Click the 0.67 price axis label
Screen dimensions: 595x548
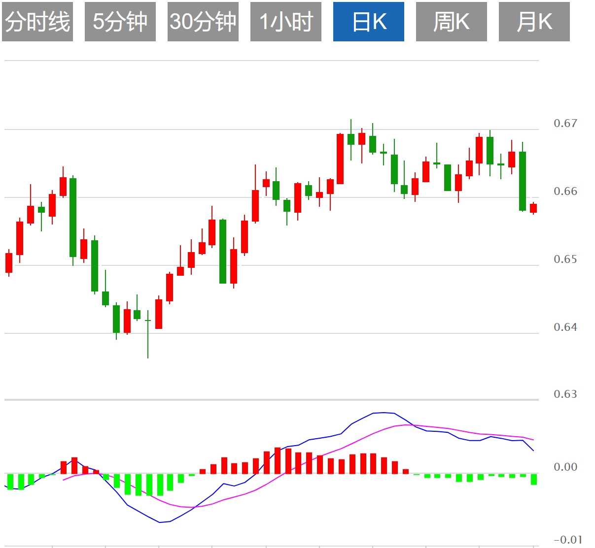click(565, 123)
